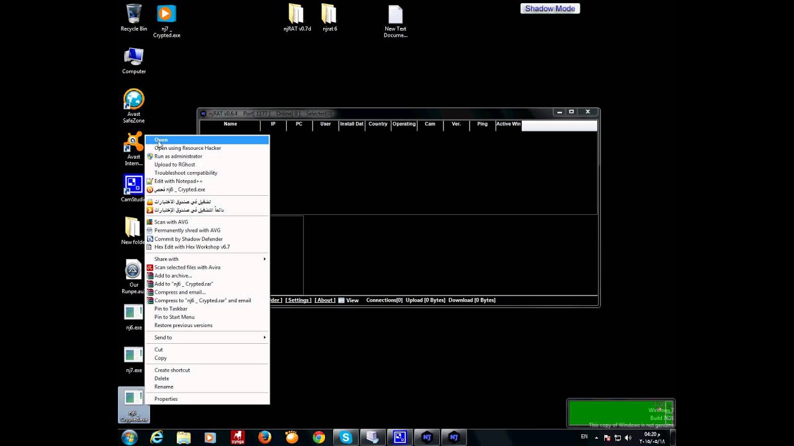Select Delete in context menu
The height and width of the screenshot is (446, 794).
(207, 378)
